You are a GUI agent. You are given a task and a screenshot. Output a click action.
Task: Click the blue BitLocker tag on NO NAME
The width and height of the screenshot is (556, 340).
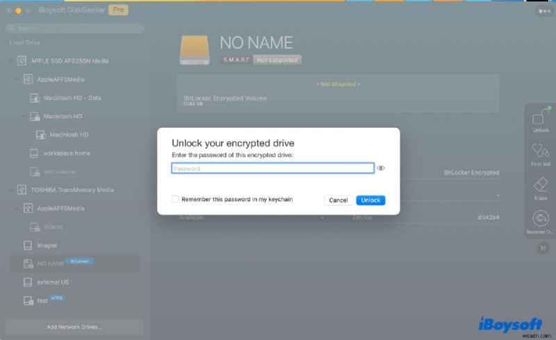click(79, 261)
